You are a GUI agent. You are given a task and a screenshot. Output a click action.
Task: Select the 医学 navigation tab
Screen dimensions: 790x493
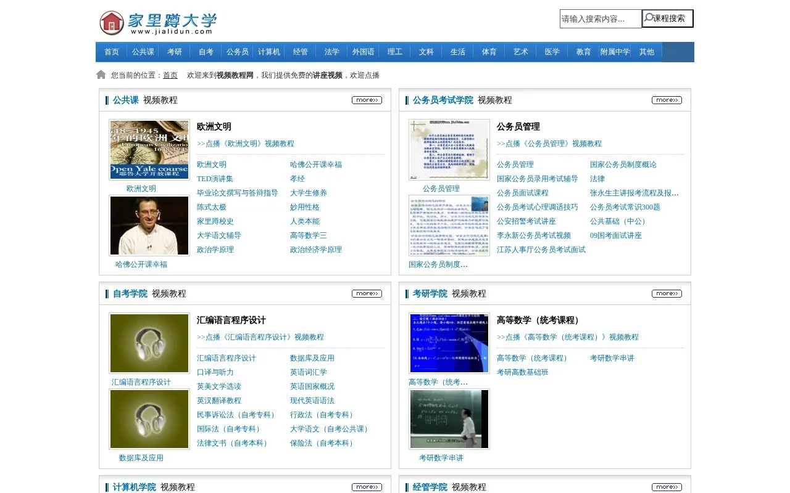[551, 52]
